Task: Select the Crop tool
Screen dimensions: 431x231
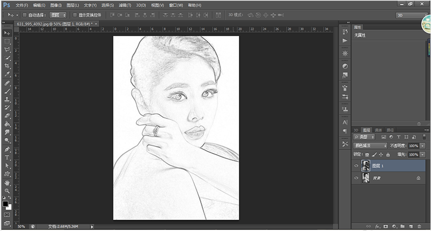Action: [7, 66]
